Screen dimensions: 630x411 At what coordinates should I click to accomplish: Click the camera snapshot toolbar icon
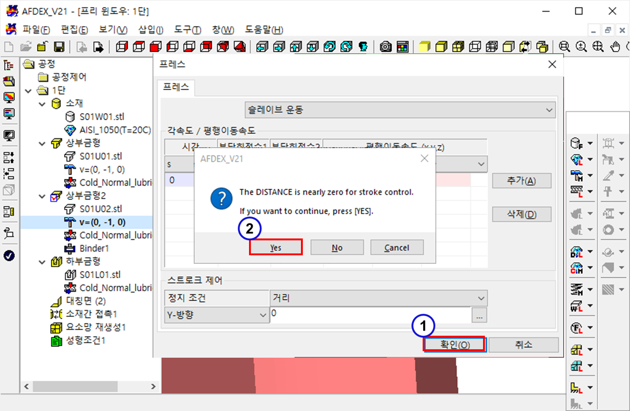(x=386, y=47)
